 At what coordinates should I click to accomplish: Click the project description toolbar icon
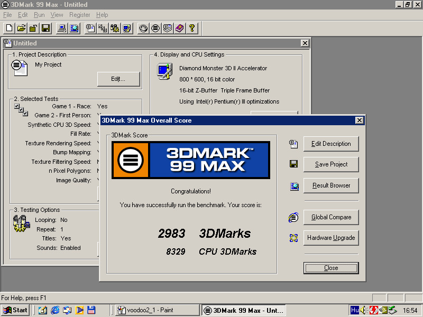click(x=90, y=28)
